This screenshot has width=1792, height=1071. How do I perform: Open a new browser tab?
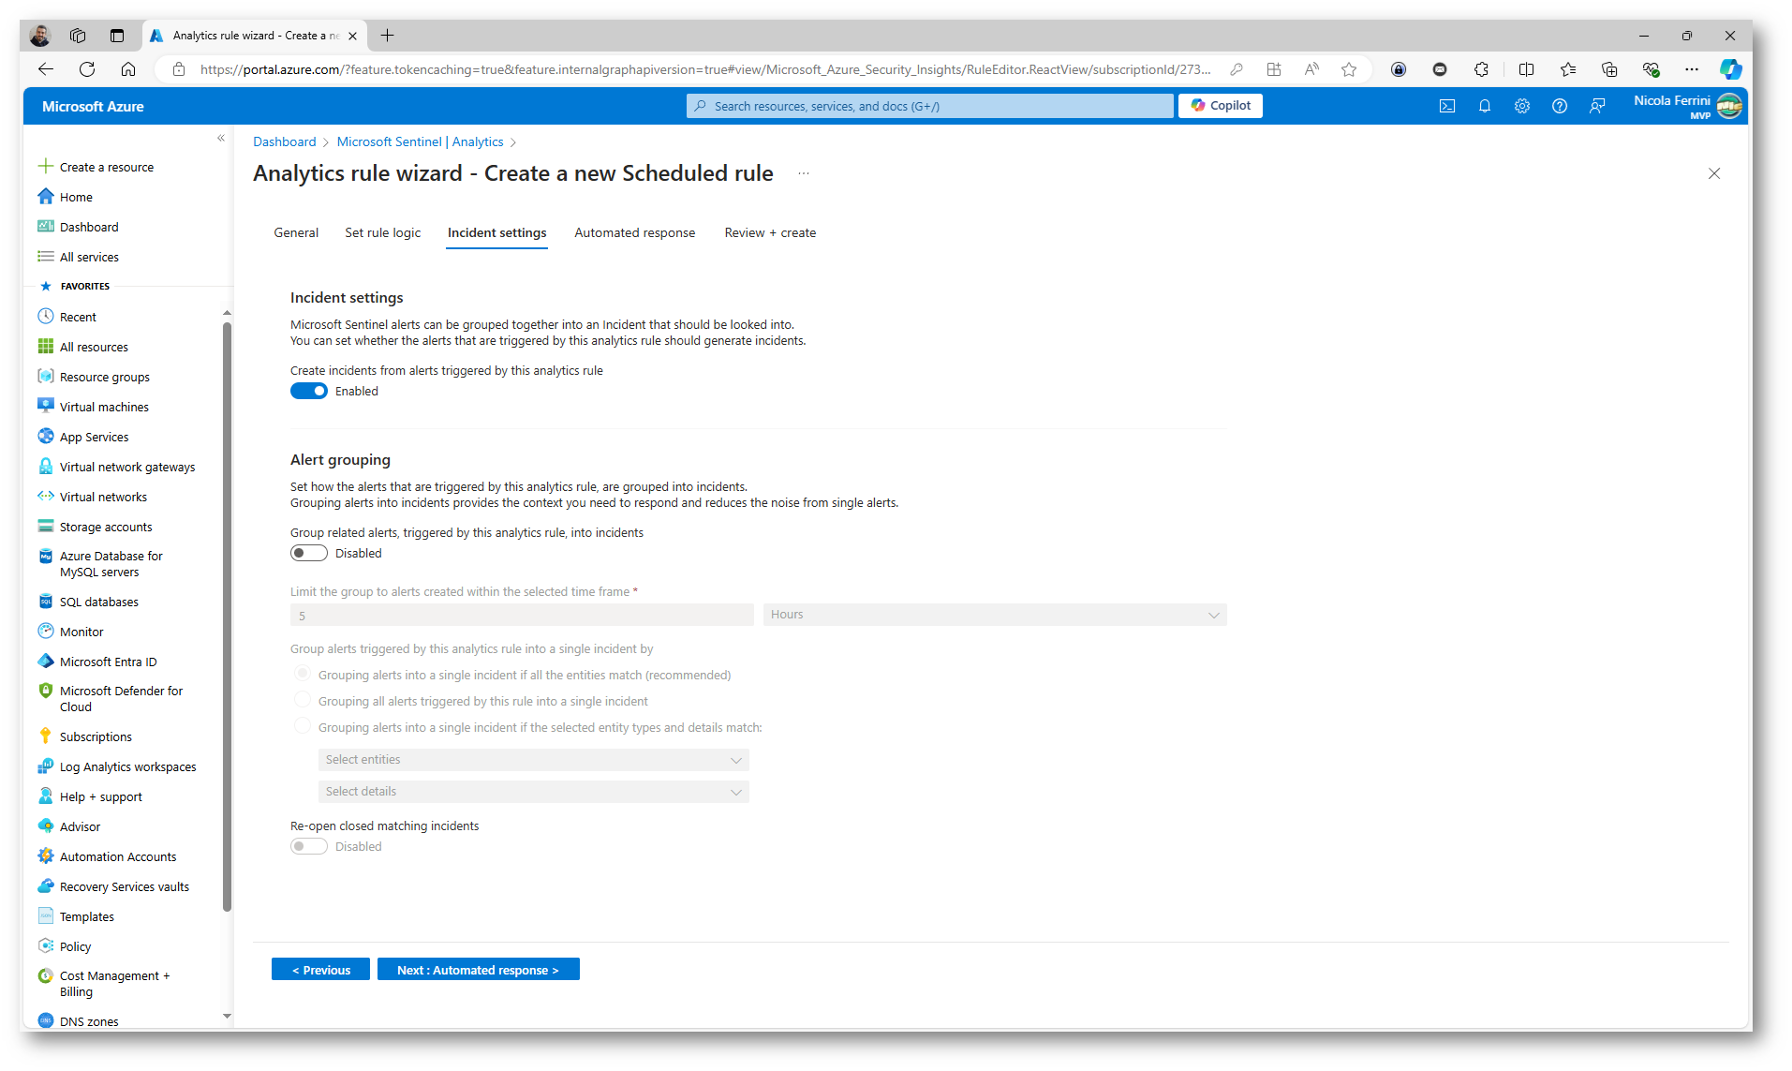[x=387, y=36]
